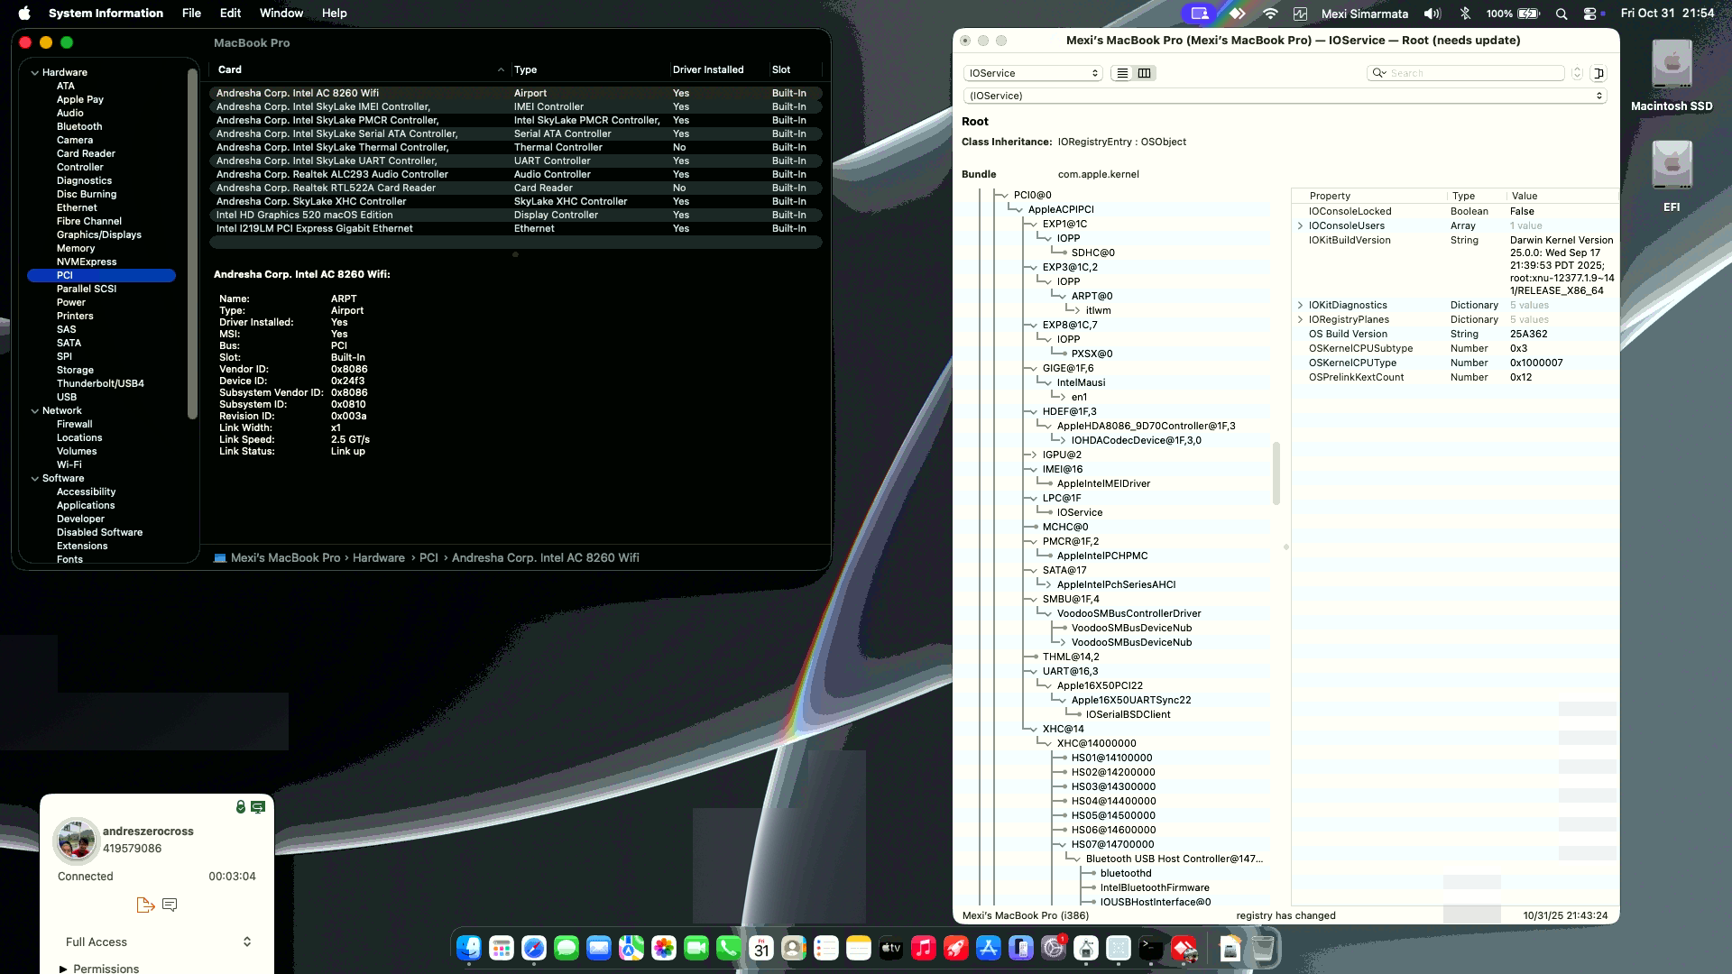
Task: Select Wi-Fi under Network
Action: (69, 464)
